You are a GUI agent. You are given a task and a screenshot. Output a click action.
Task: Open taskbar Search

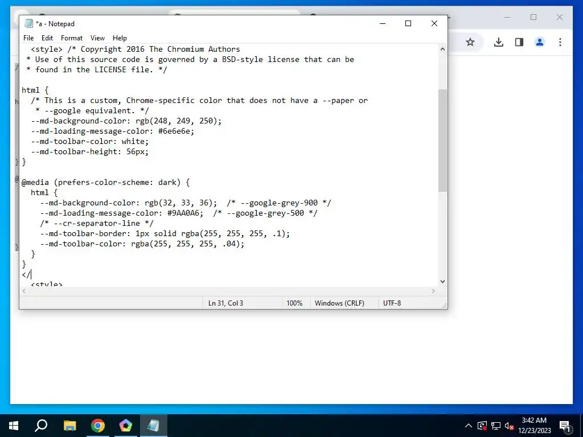click(41, 426)
